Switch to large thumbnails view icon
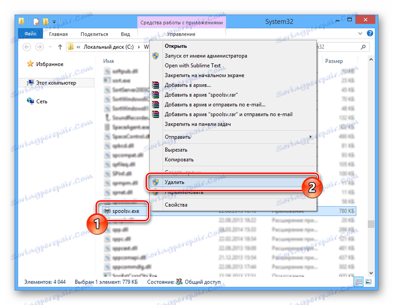Image resolution: width=393 pixels, height=305 pixels. (368, 282)
